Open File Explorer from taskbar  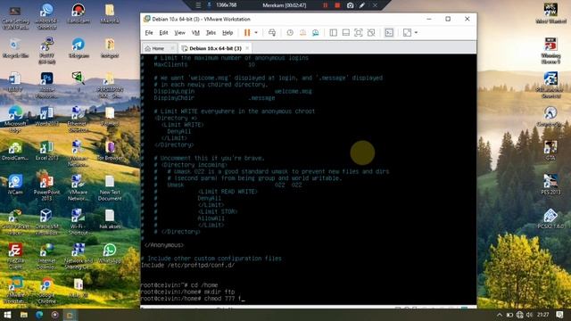pos(24,315)
